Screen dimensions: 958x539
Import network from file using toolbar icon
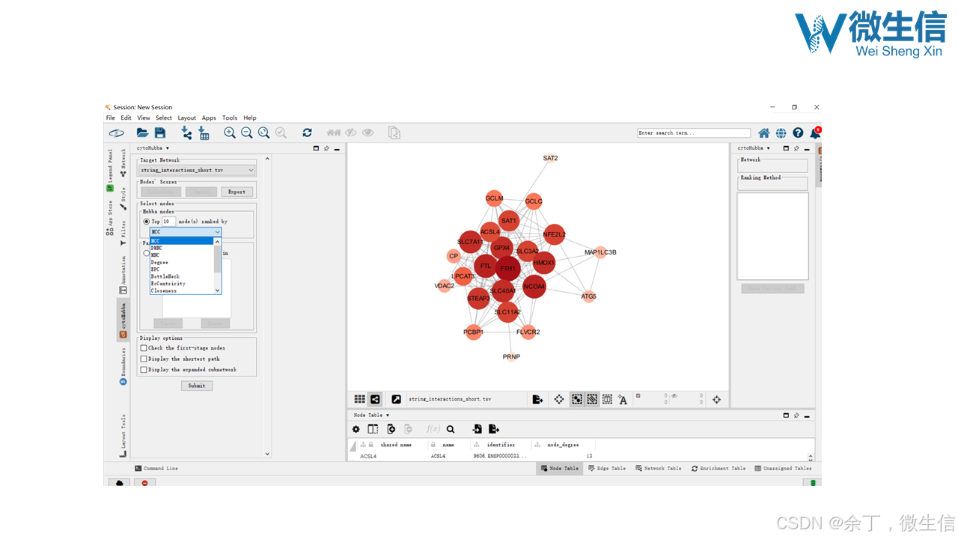(186, 133)
